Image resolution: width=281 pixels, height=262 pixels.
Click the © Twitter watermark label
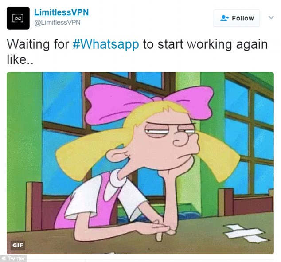pos(14,258)
